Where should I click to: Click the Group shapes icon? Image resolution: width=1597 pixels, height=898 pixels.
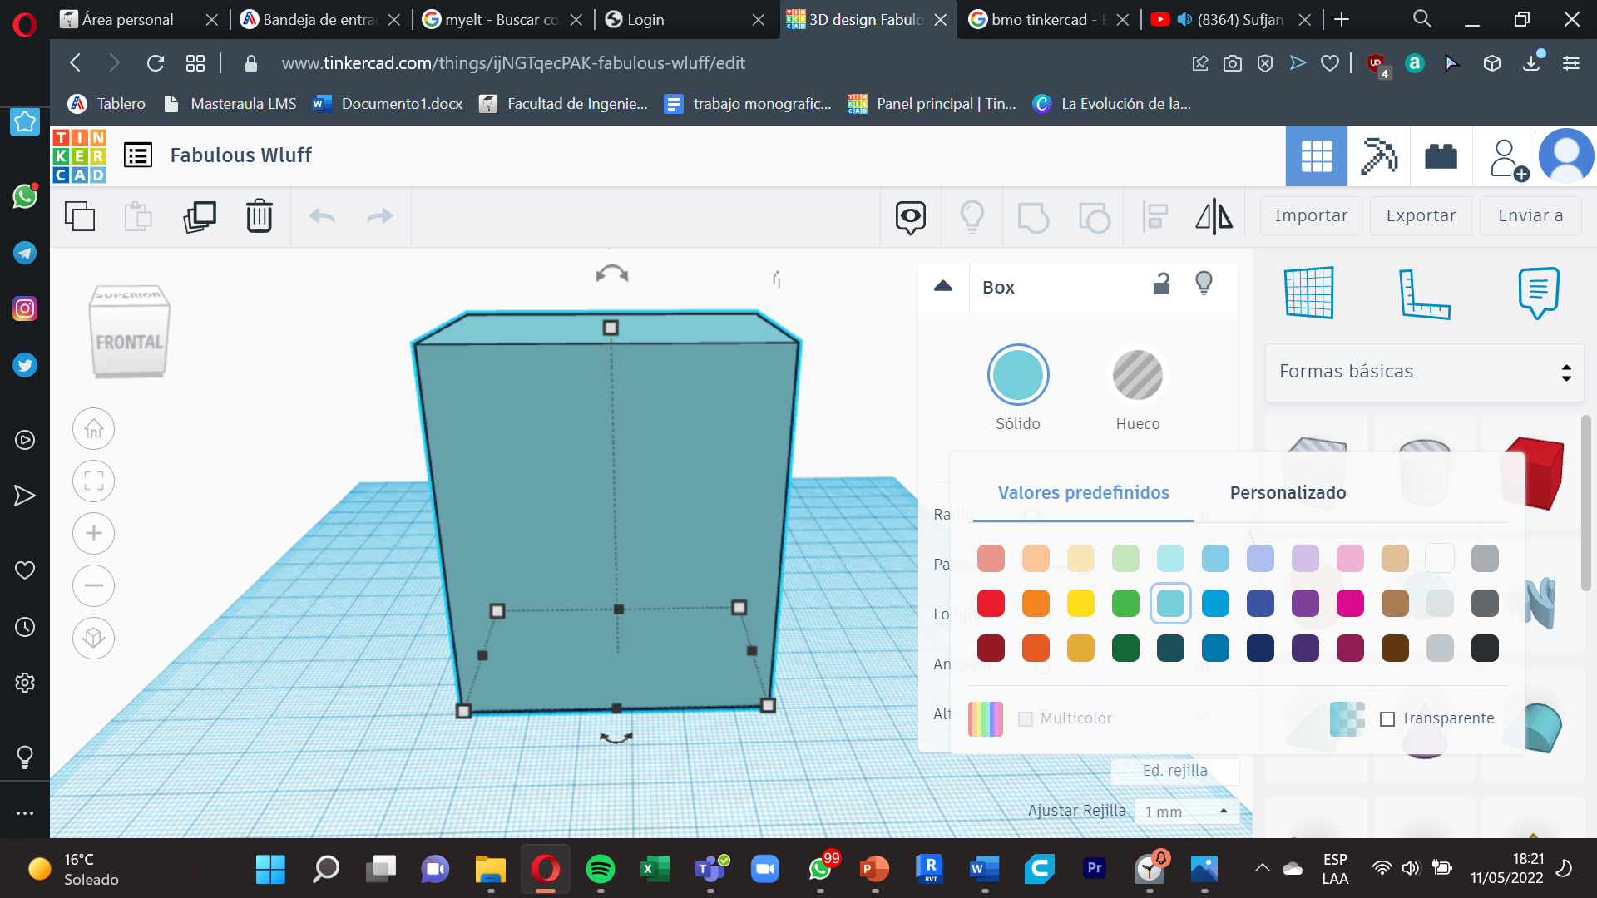1033,217
